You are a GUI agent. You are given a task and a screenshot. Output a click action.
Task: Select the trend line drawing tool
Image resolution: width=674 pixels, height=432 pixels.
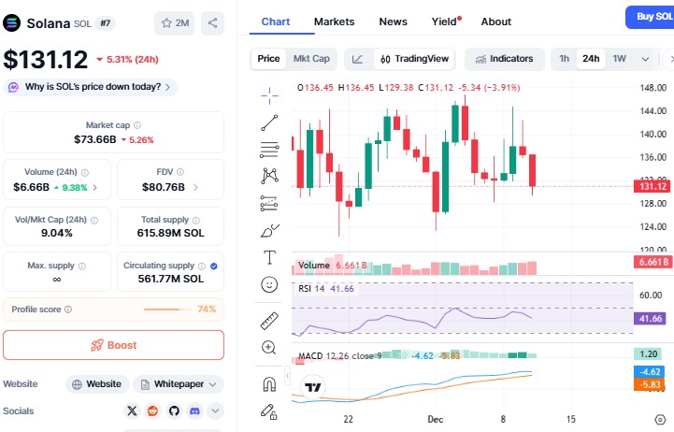pyautogui.click(x=269, y=121)
